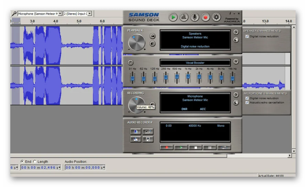Viewport: 306px width, 187px height.
Task: Toggle Speaker Enhancements digital noise reduction checkbox
Action: tap(247, 36)
